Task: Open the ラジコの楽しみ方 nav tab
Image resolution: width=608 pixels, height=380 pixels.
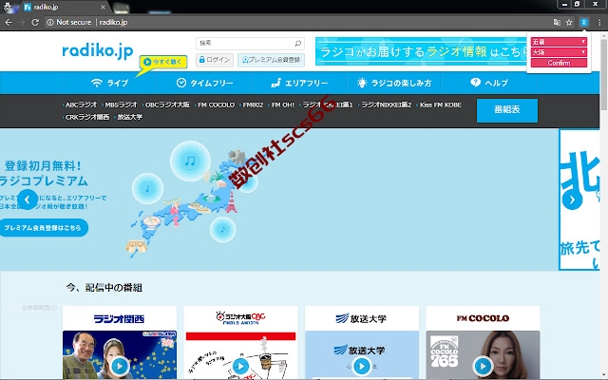Action: 394,83
